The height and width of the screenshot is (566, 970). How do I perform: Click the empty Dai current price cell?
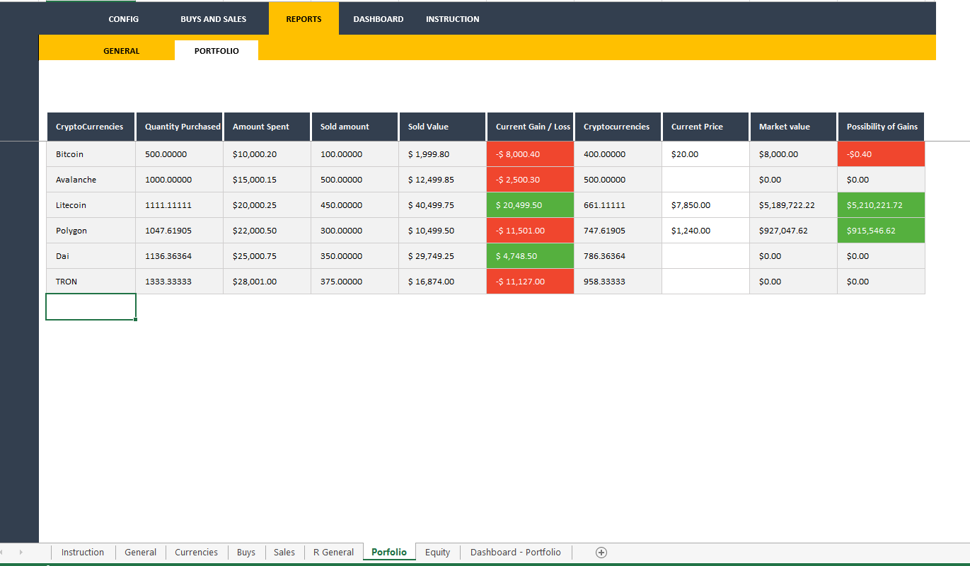705,256
